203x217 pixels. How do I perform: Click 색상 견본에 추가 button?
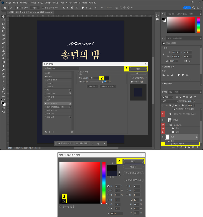(x=133, y=173)
